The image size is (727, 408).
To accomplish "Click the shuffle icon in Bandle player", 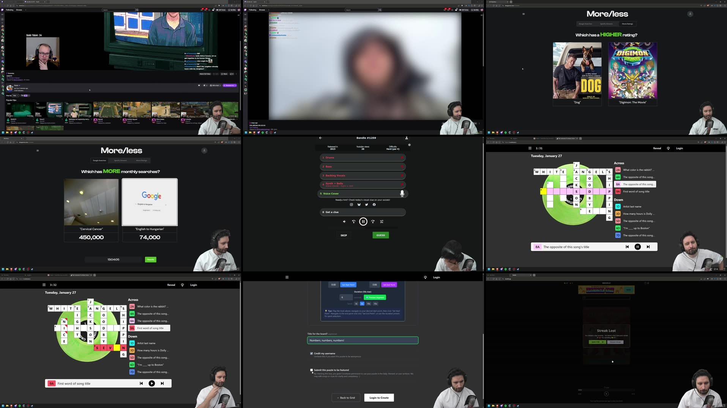I will pyautogui.click(x=382, y=221).
